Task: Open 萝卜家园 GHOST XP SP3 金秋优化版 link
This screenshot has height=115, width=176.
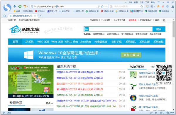Action: click(80, 89)
